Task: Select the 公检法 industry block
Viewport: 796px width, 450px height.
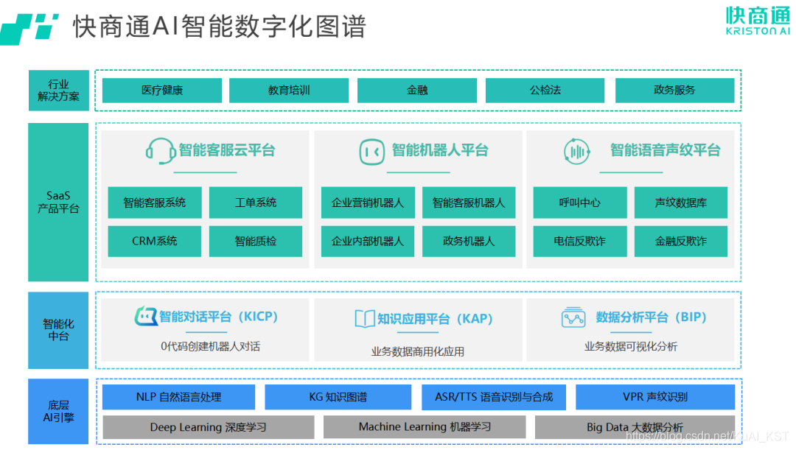Action: click(x=545, y=91)
